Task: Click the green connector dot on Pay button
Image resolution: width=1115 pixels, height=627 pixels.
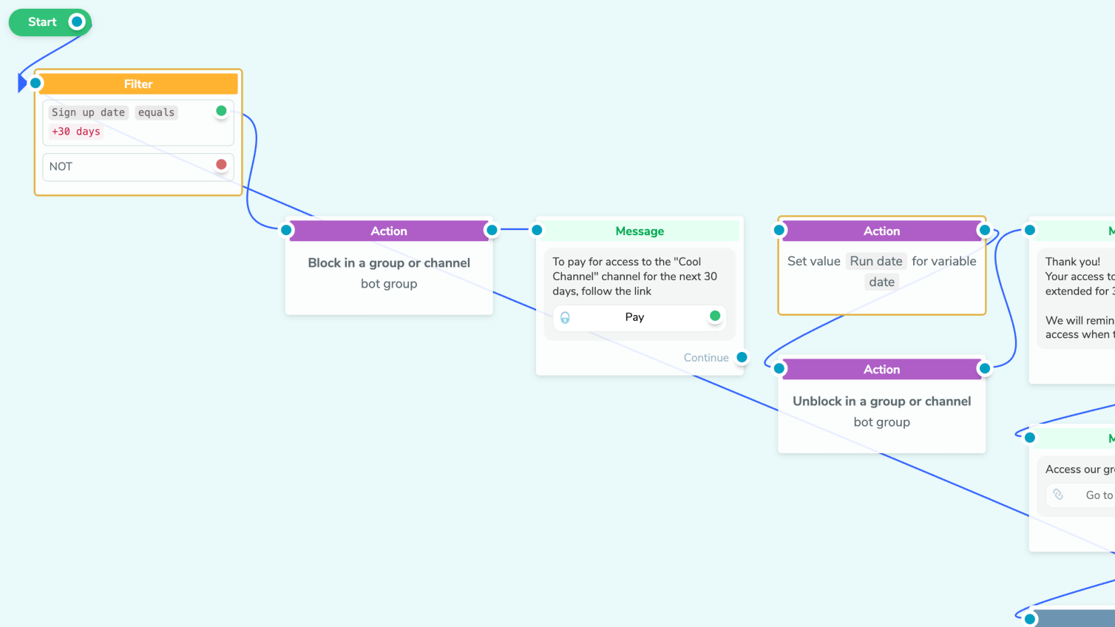Action: coord(715,316)
